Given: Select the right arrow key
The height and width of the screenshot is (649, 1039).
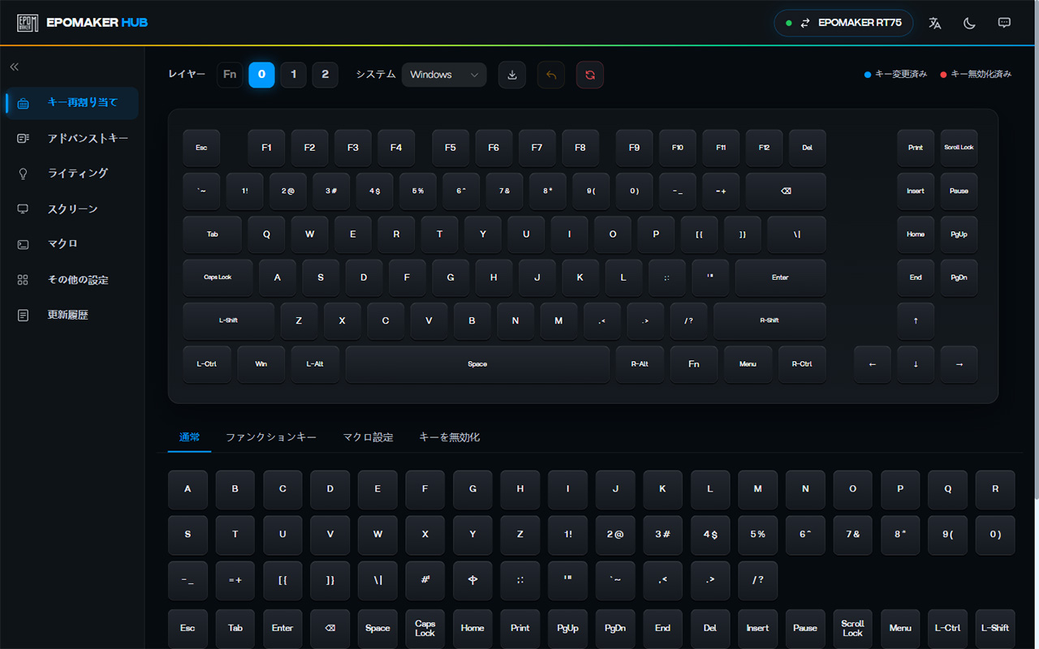Looking at the screenshot, I should (959, 364).
